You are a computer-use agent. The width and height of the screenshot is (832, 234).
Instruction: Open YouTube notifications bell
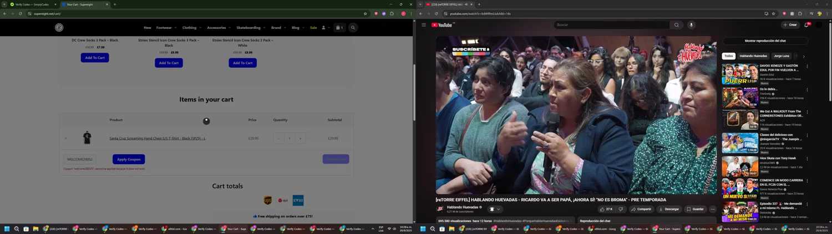point(806,25)
